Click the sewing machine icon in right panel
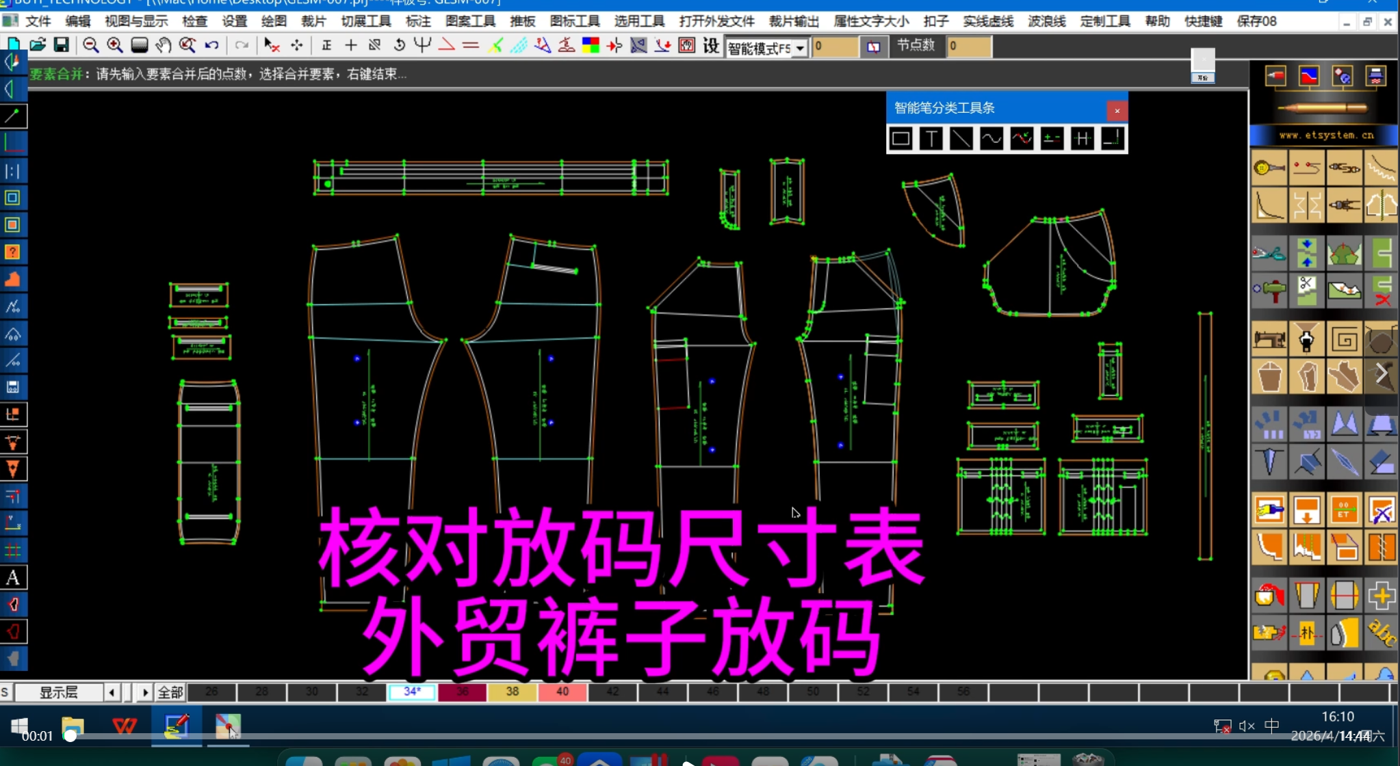 (x=1270, y=338)
